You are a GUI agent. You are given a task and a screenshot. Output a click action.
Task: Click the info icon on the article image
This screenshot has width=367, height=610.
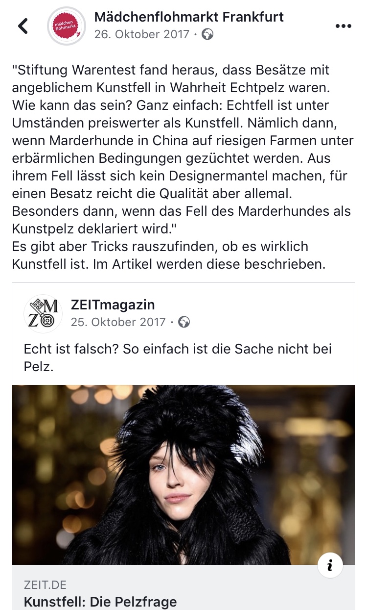click(x=330, y=566)
